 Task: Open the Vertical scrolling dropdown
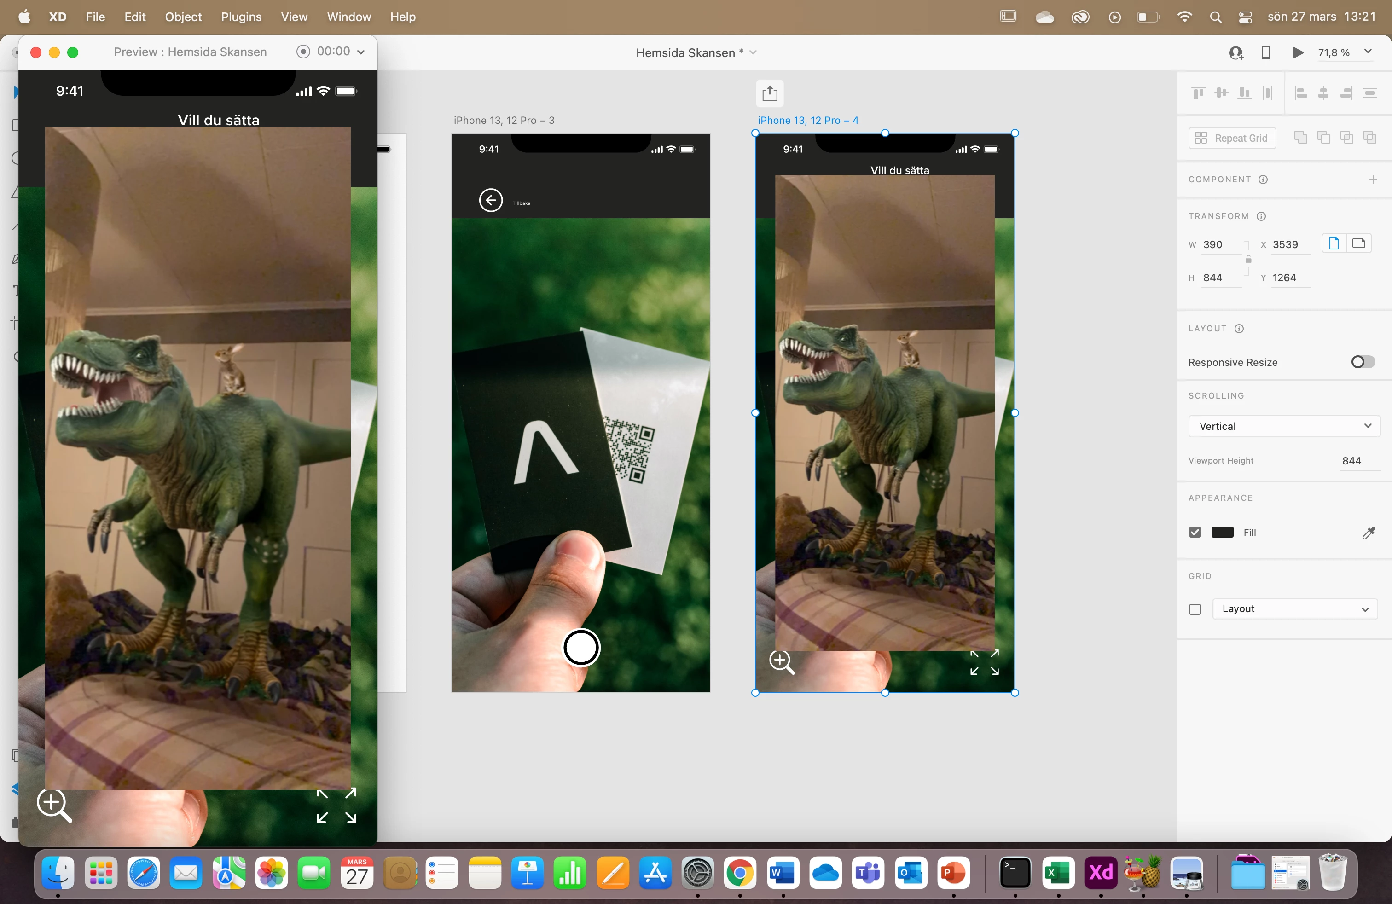[1284, 426]
